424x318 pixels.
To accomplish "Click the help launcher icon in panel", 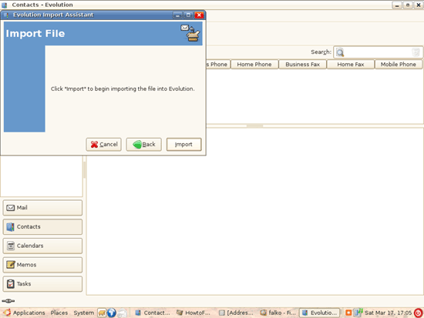I will (123, 313).
